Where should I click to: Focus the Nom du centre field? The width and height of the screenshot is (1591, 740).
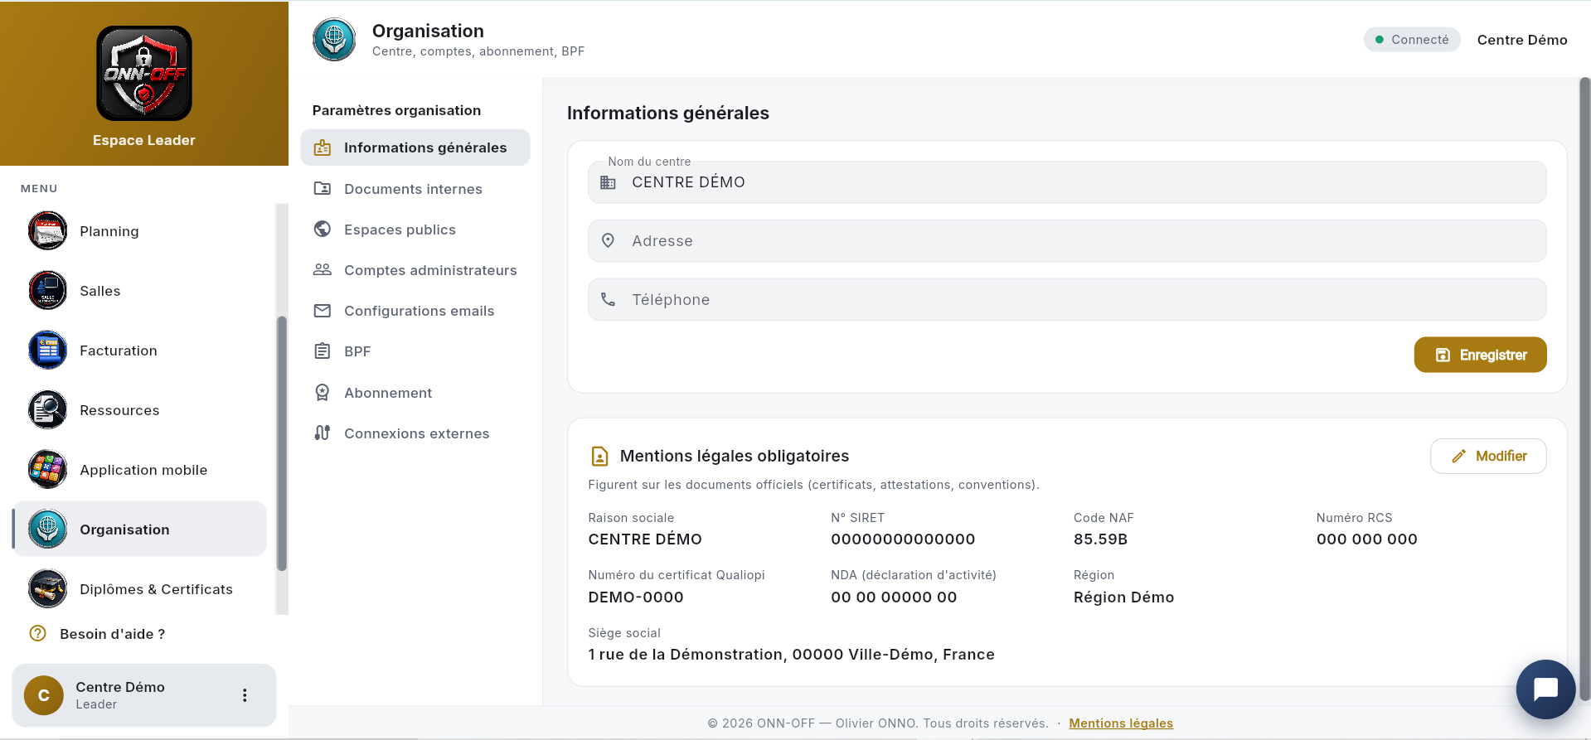point(1067,182)
